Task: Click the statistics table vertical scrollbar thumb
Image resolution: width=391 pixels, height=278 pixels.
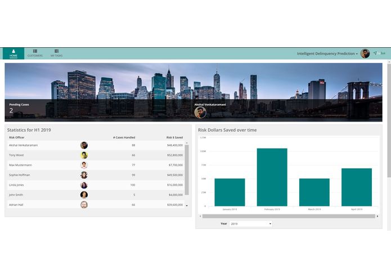Action: pos(187,170)
